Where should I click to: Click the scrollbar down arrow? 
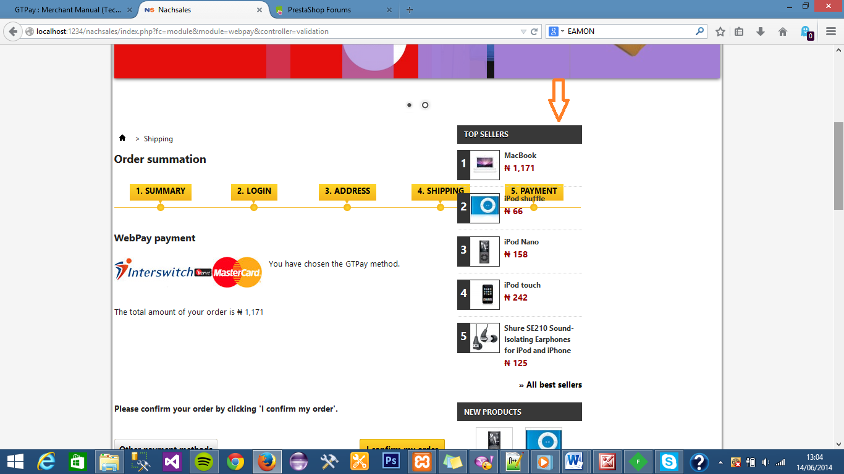click(838, 444)
